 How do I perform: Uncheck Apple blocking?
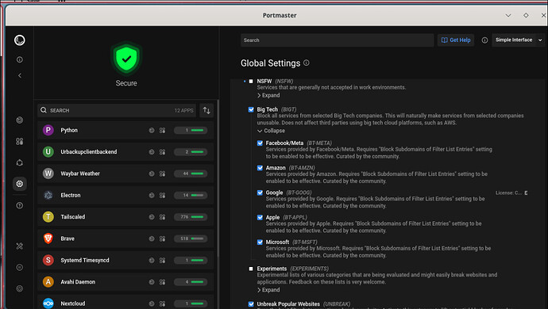pos(260,217)
